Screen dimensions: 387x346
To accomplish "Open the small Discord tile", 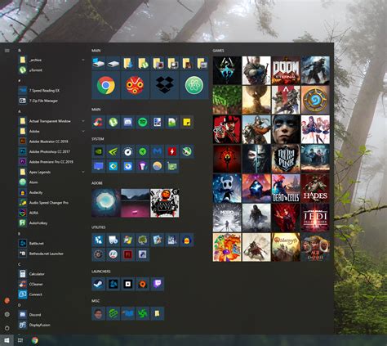I will click(128, 122).
